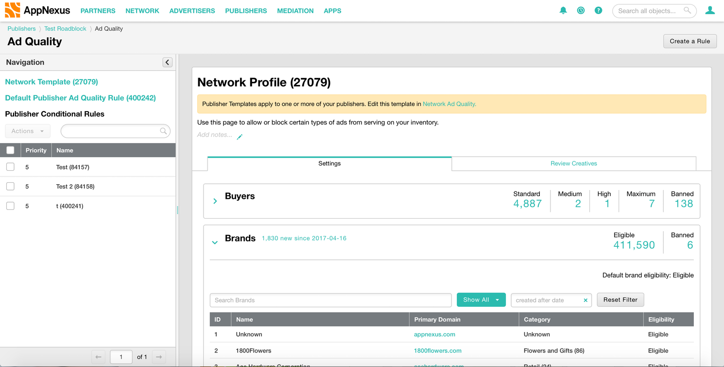Image resolution: width=724 pixels, height=367 pixels.
Task: Click the magnifier in rules search box
Action: (164, 131)
